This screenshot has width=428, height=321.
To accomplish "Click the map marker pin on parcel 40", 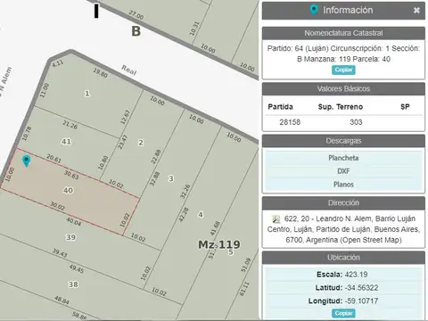I will (26, 160).
